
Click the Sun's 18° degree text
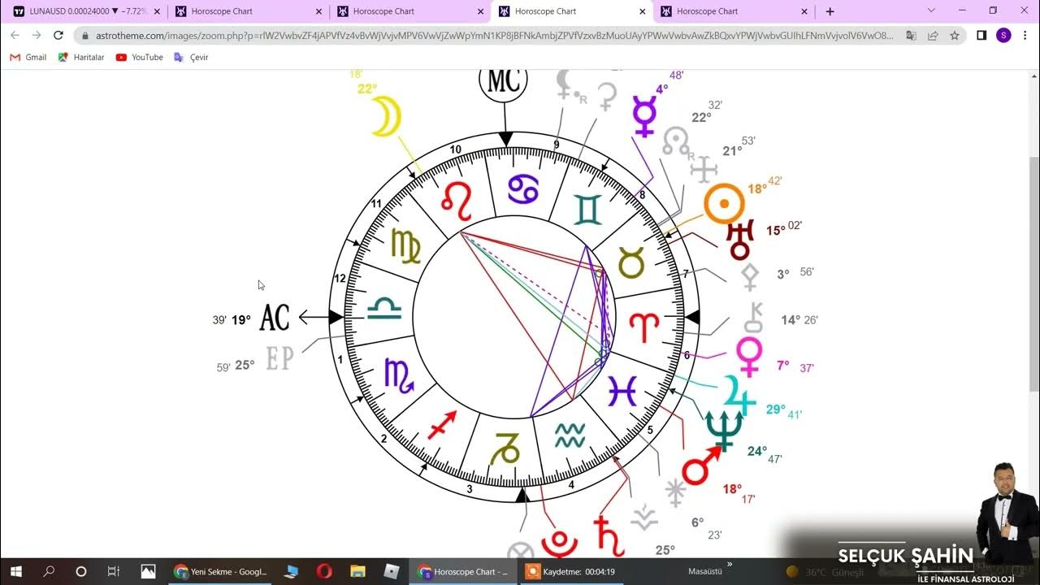pos(757,189)
